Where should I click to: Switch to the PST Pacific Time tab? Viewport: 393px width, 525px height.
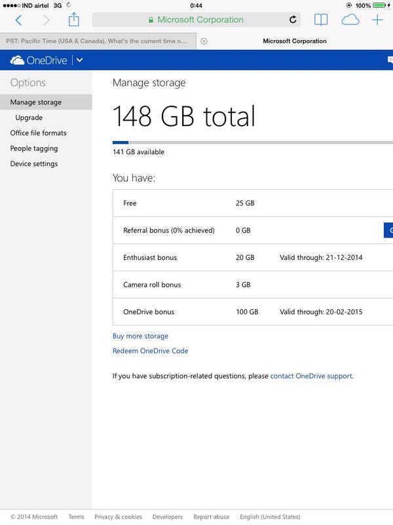pyautogui.click(x=98, y=41)
